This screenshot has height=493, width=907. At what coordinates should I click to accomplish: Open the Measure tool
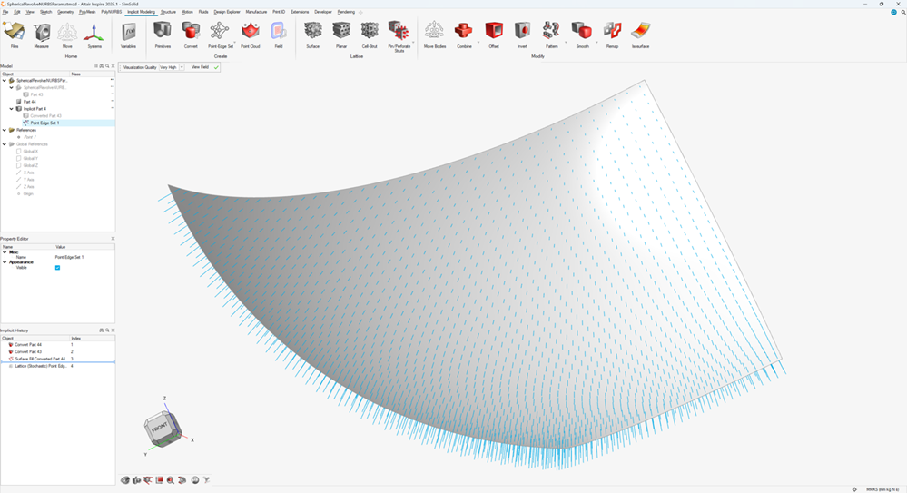tap(42, 33)
